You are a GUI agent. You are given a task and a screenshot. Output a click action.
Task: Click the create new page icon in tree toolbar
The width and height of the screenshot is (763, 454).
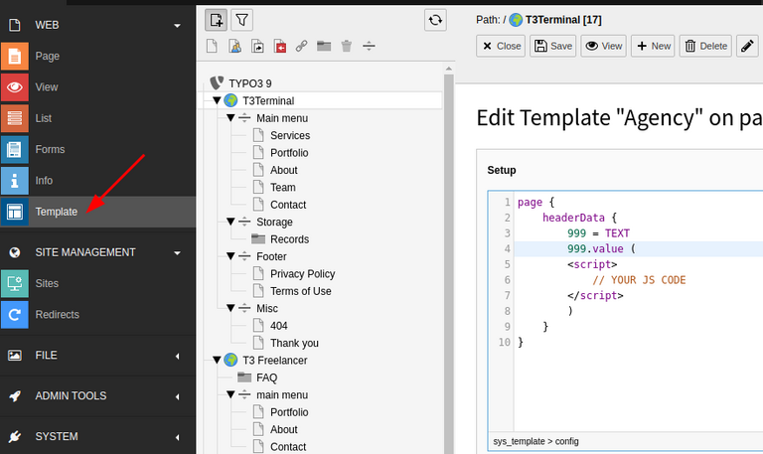pyautogui.click(x=216, y=20)
